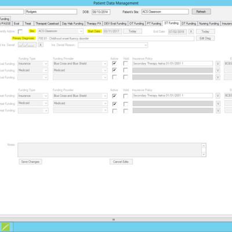Open the Therapy PA tab
This screenshot has width=232, height=232.
[x=94, y=23]
